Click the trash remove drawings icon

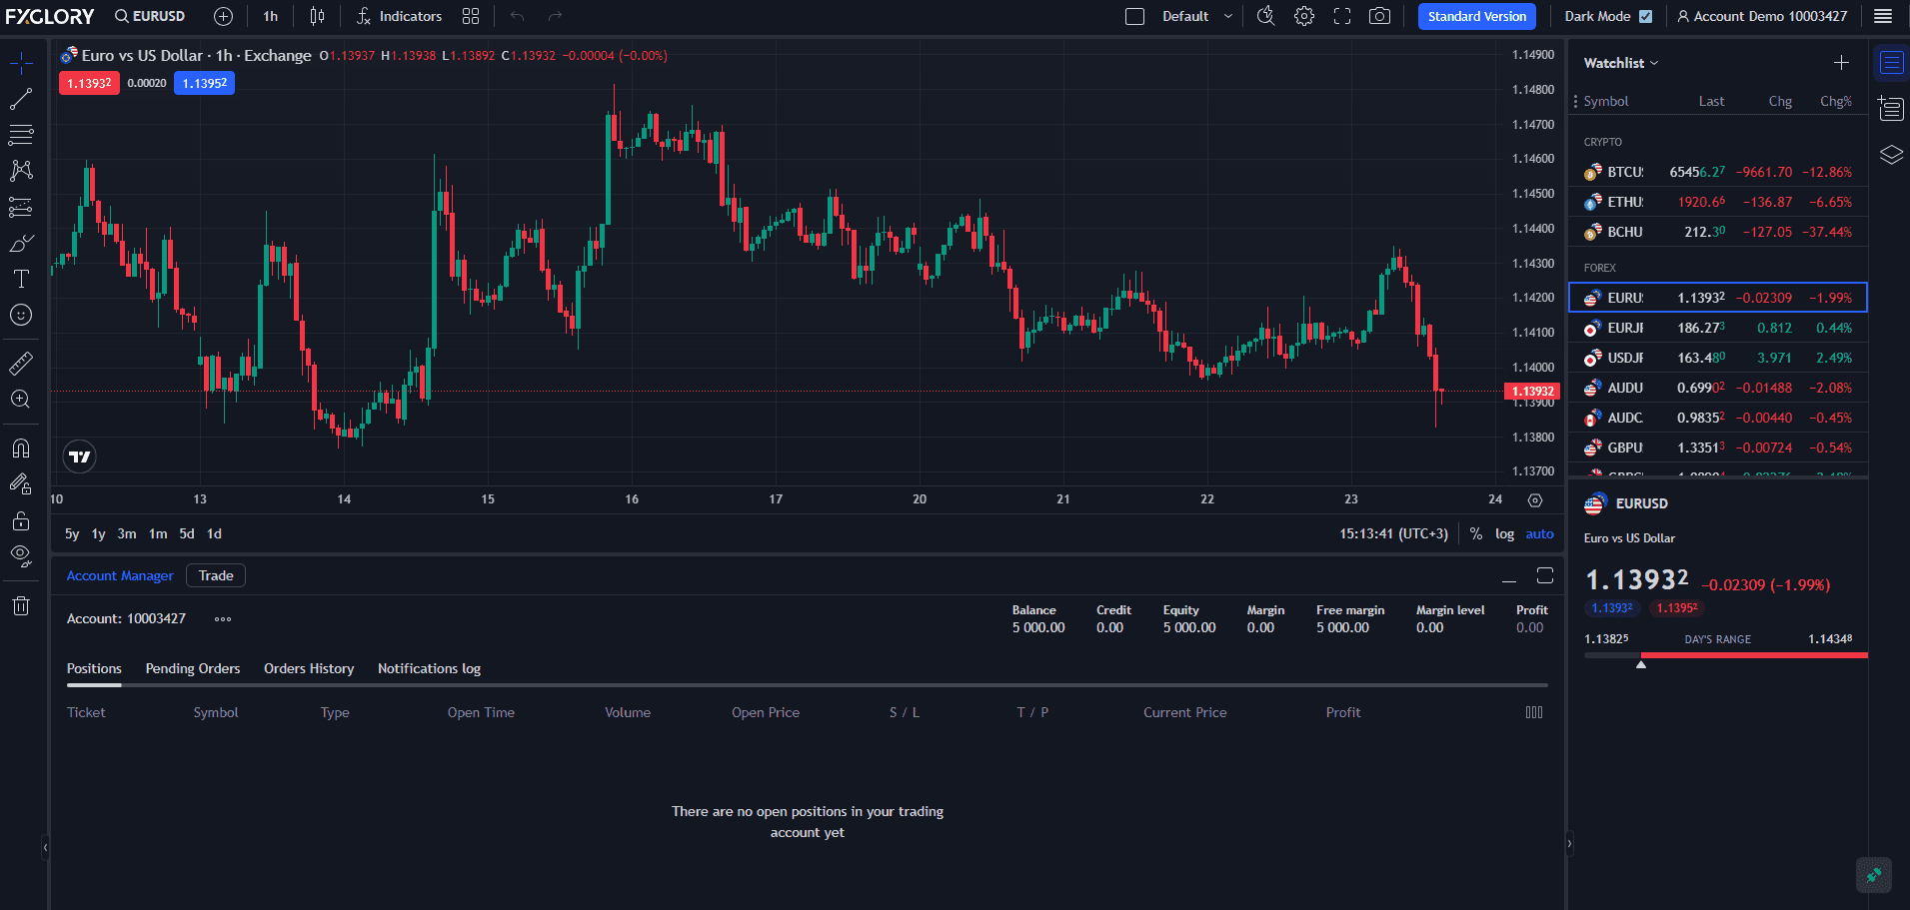pyautogui.click(x=21, y=605)
